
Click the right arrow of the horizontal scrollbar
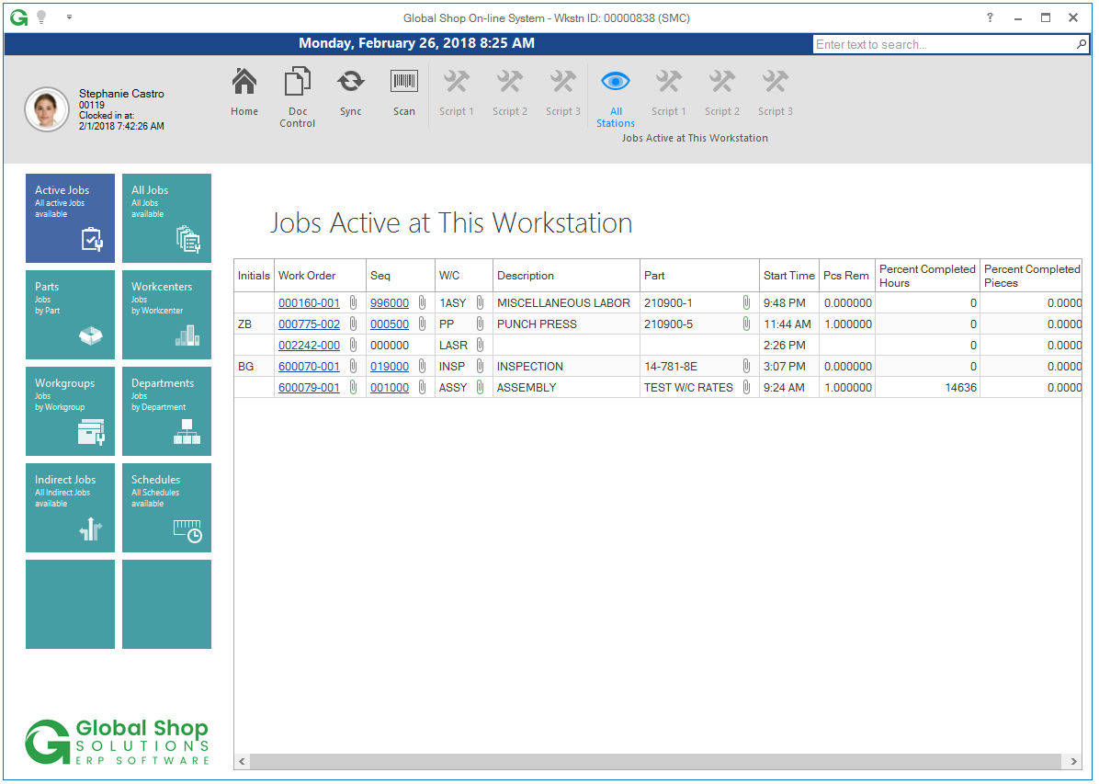pyautogui.click(x=1072, y=761)
